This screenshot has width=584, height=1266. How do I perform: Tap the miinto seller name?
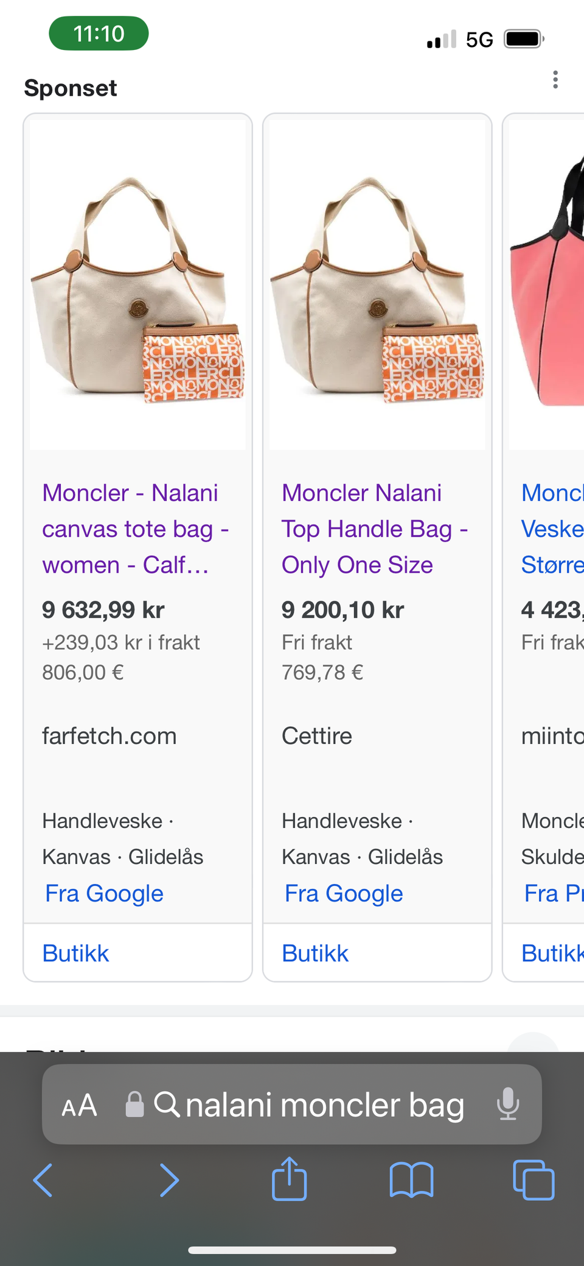coord(552,736)
